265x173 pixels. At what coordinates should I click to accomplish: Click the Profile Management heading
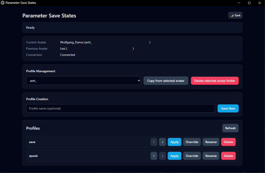pyautogui.click(x=41, y=71)
